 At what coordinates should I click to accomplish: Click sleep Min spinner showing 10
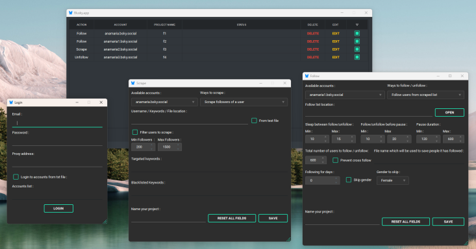pos(318,139)
